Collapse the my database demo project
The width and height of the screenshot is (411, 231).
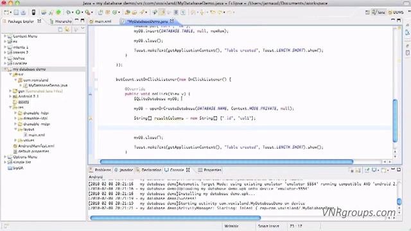pos(5,69)
